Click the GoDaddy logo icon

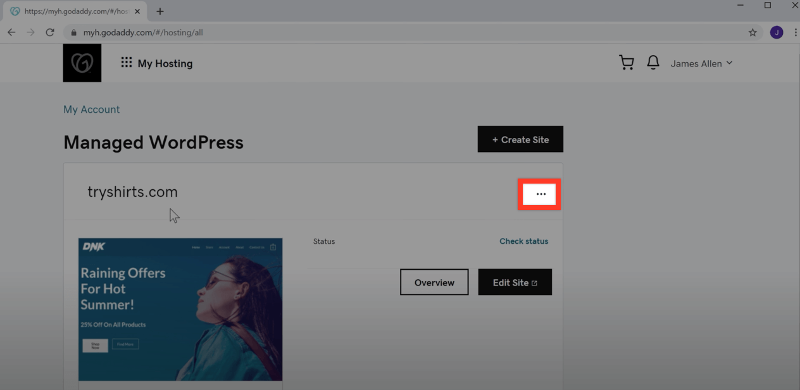pos(82,63)
